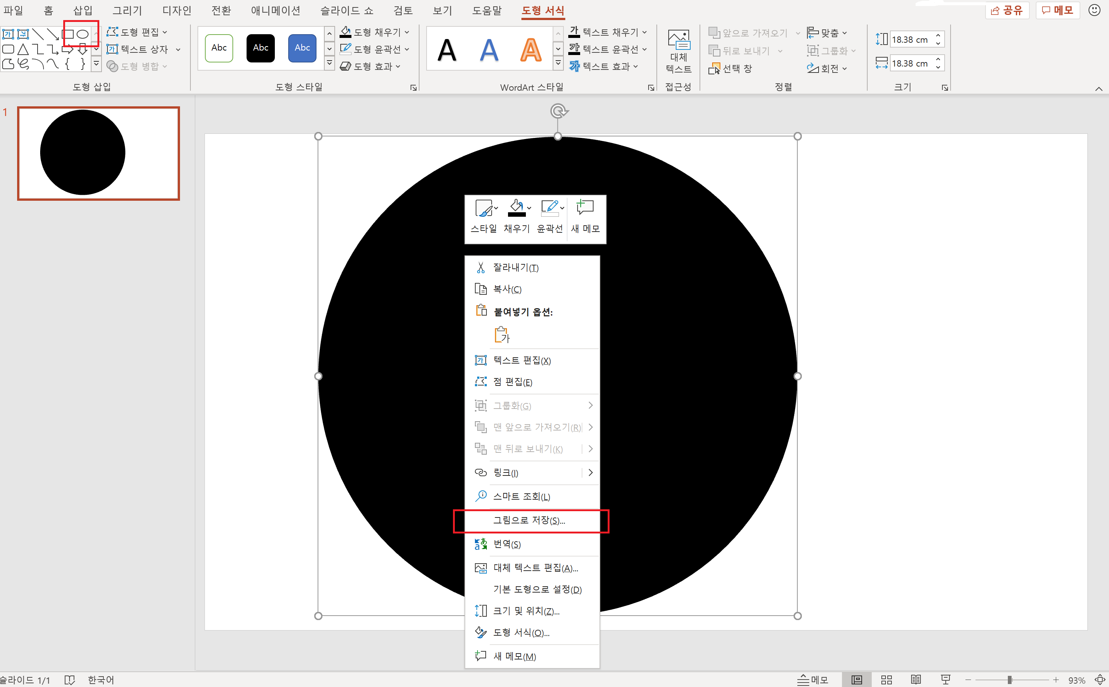
Task: Switch to the 애니메이션 ribbon tab
Action: pos(276,10)
